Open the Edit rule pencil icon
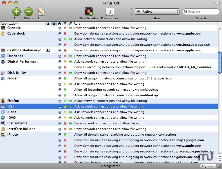 [41, 12]
